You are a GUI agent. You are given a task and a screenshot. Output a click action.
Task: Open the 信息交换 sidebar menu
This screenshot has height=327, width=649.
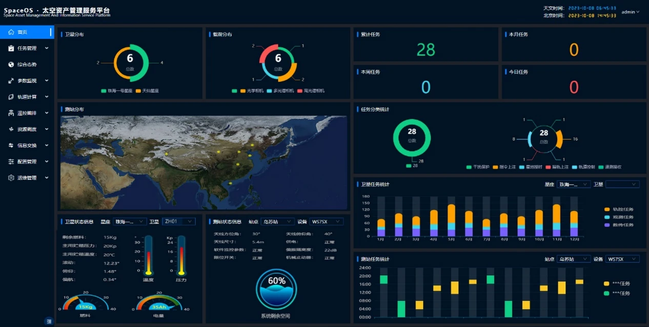(27, 145)
